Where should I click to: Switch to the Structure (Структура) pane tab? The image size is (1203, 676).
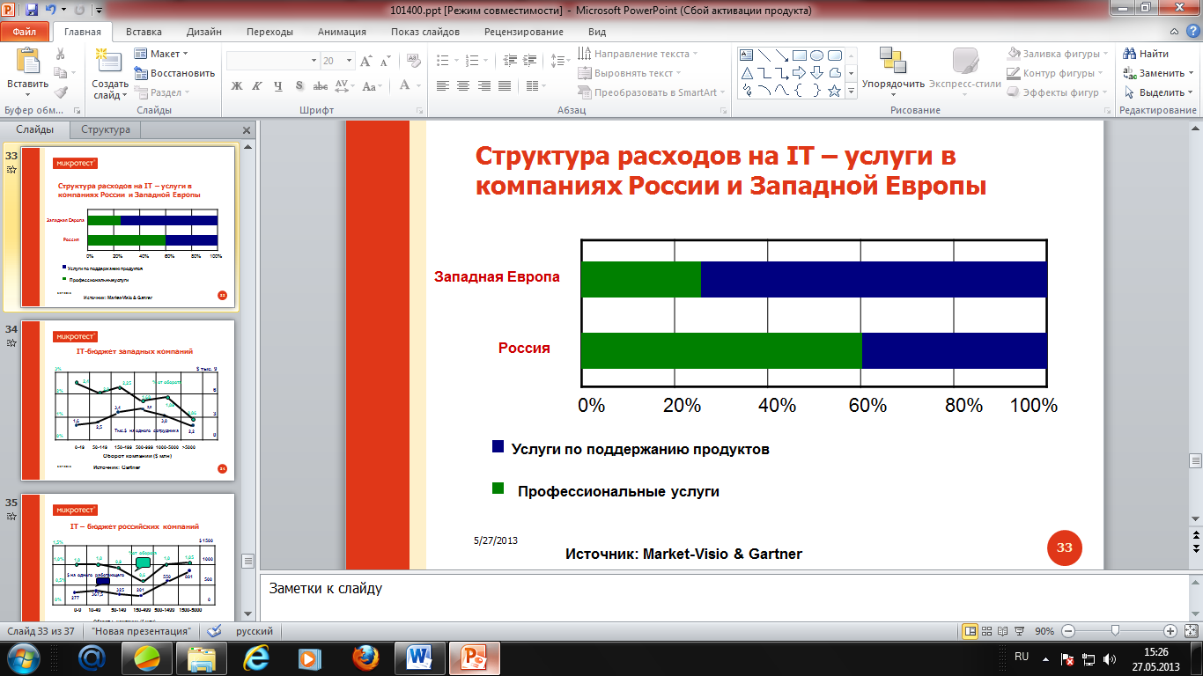(106, 129)
